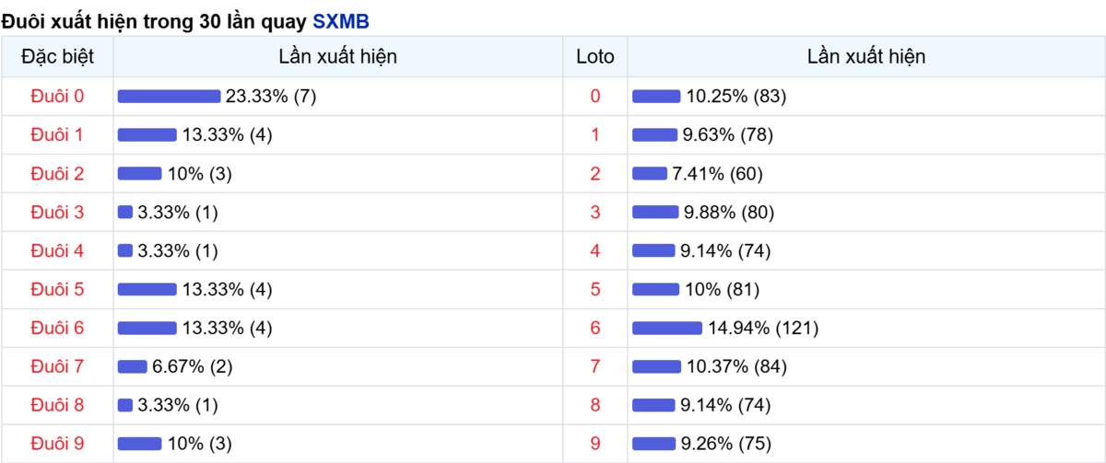Click the 14.94% bar for Loto 6
The width and height of the screenshot is (1106, 463).
[x=667, y=328]
